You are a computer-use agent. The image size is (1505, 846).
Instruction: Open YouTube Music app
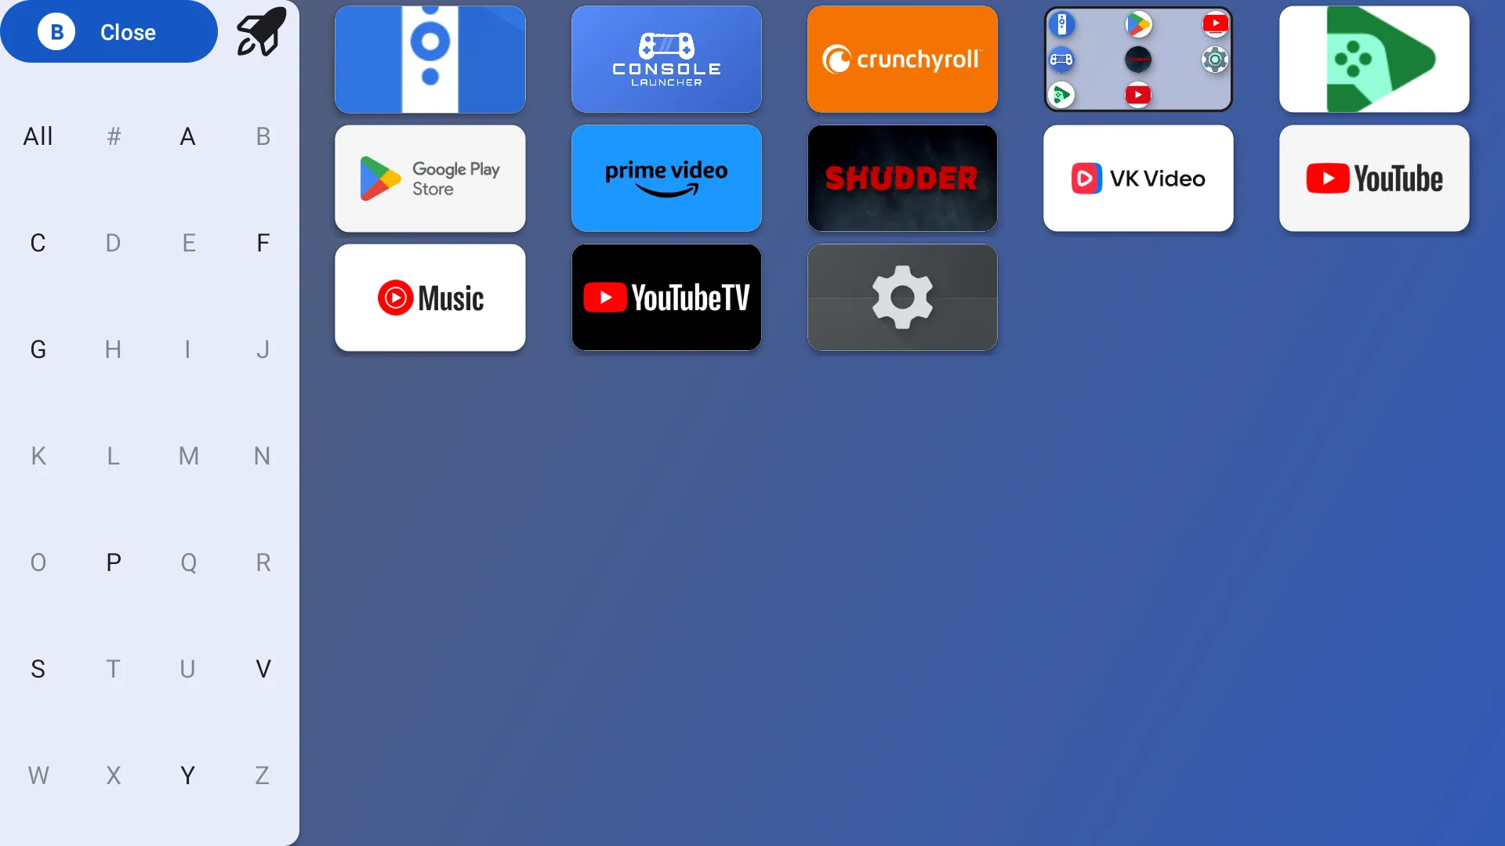430,298
